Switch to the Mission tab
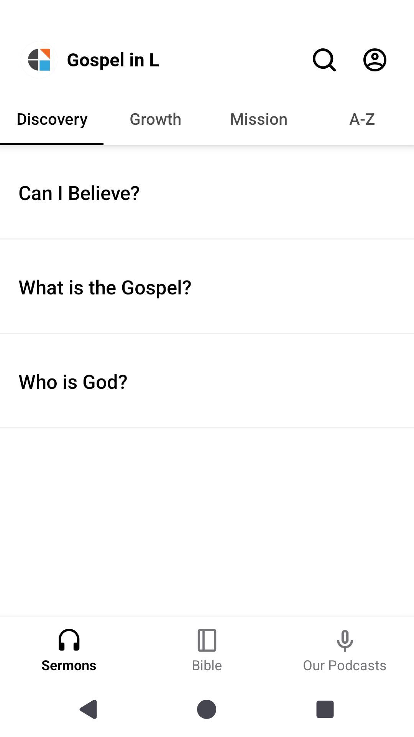 259,119
